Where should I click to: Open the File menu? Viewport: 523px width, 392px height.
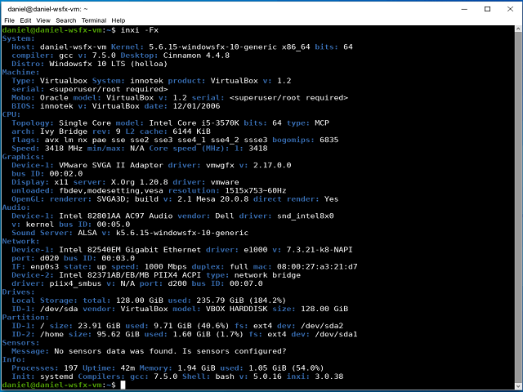coord(10,19)
